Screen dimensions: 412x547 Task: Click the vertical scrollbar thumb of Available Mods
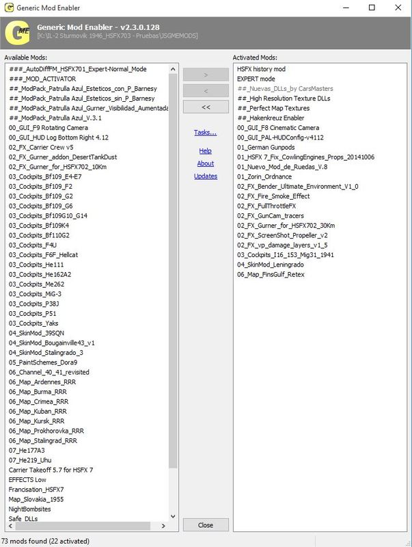pos(173,271)
